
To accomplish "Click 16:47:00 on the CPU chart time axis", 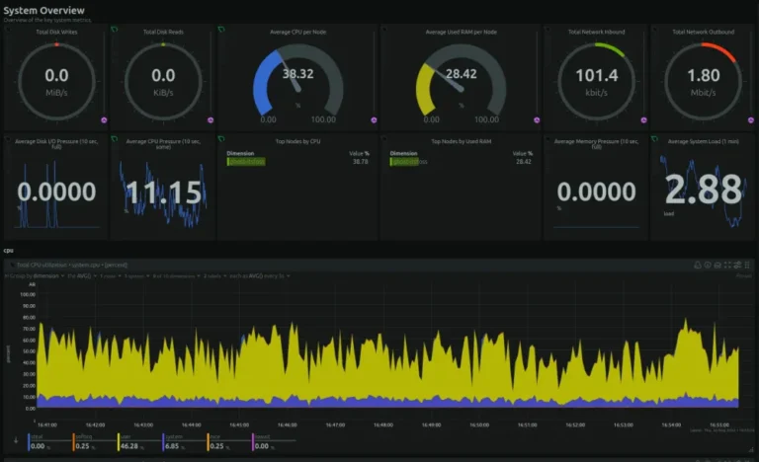I will [334, 425].
